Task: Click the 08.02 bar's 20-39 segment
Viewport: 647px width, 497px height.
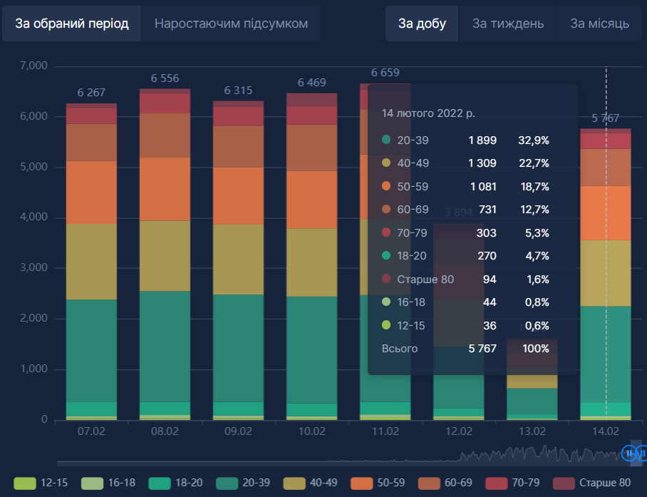Action: pyautogui.click(x=165, y=346)
